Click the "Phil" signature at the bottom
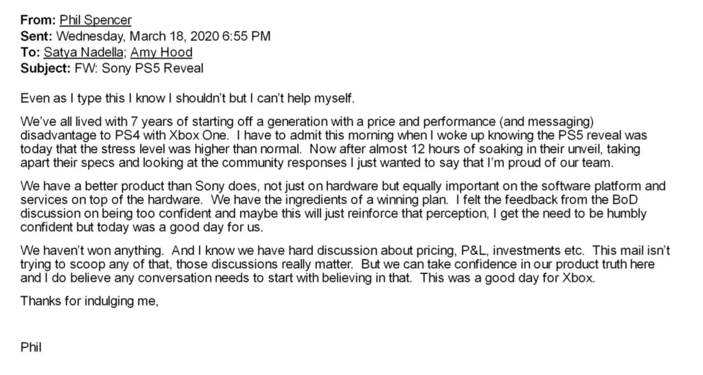Screen dimensions: 703x375 (32, 348)
